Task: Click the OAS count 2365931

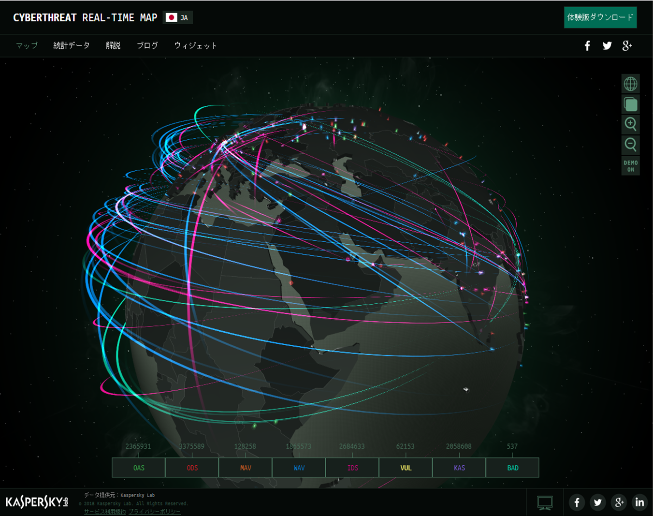Action: coord(138,446)
